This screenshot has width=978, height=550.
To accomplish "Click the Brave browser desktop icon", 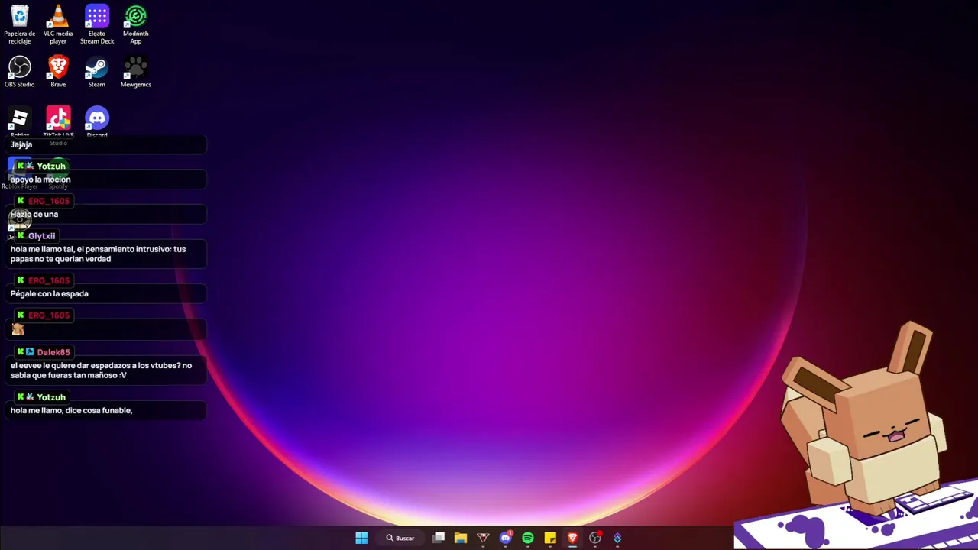I will (x=58, y=72).
